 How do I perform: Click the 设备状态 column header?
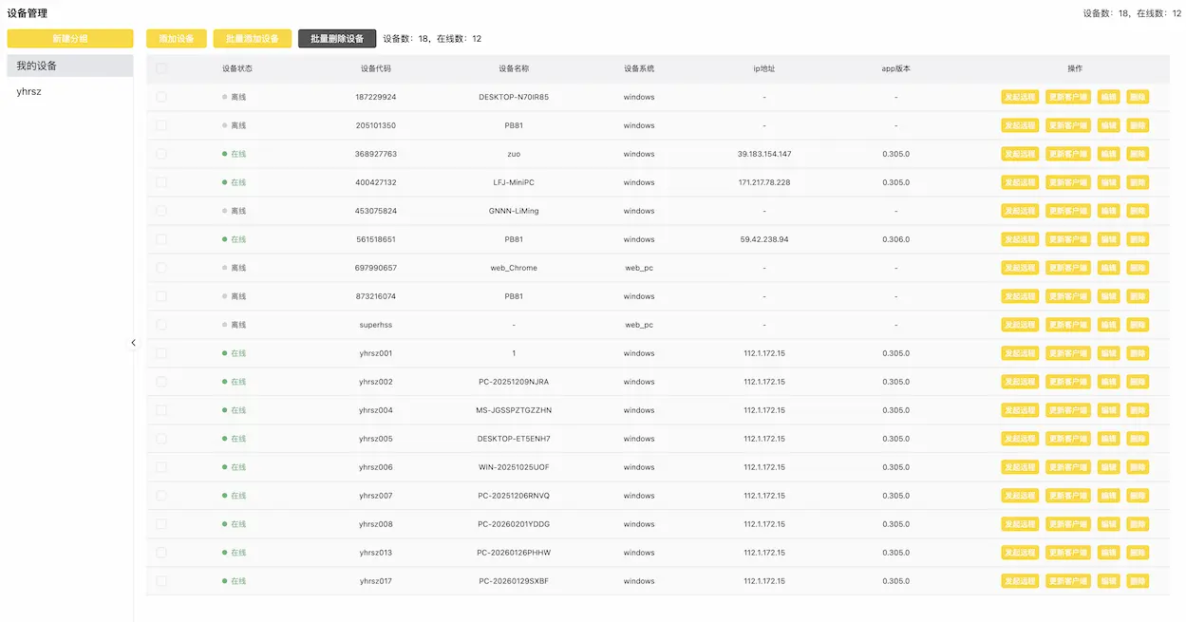[x=237, y=68]
